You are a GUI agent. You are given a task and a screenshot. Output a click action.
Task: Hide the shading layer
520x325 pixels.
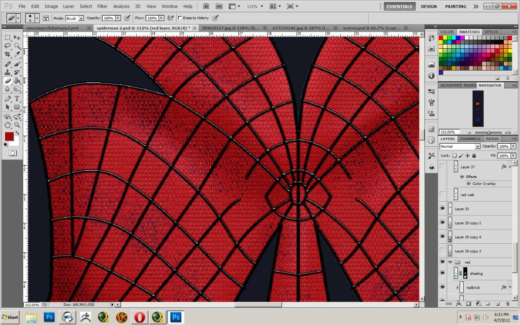442,273
